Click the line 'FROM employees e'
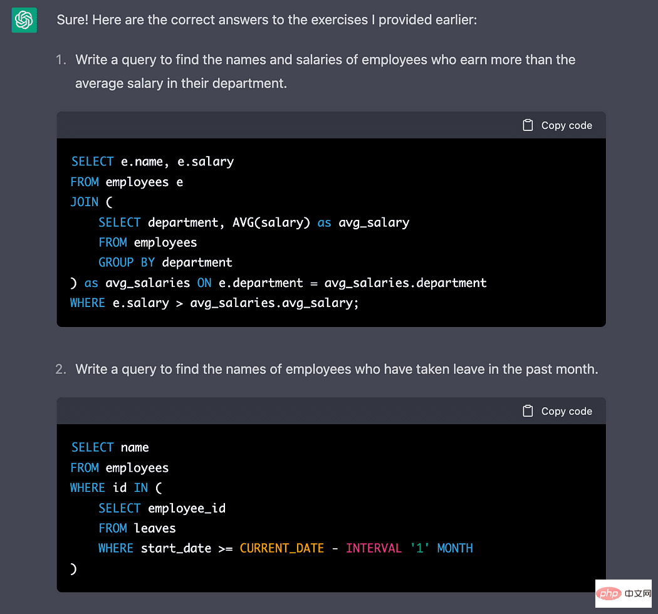This screenshot has width=658, height=614. pyautogui.click(x=127, y=182)
